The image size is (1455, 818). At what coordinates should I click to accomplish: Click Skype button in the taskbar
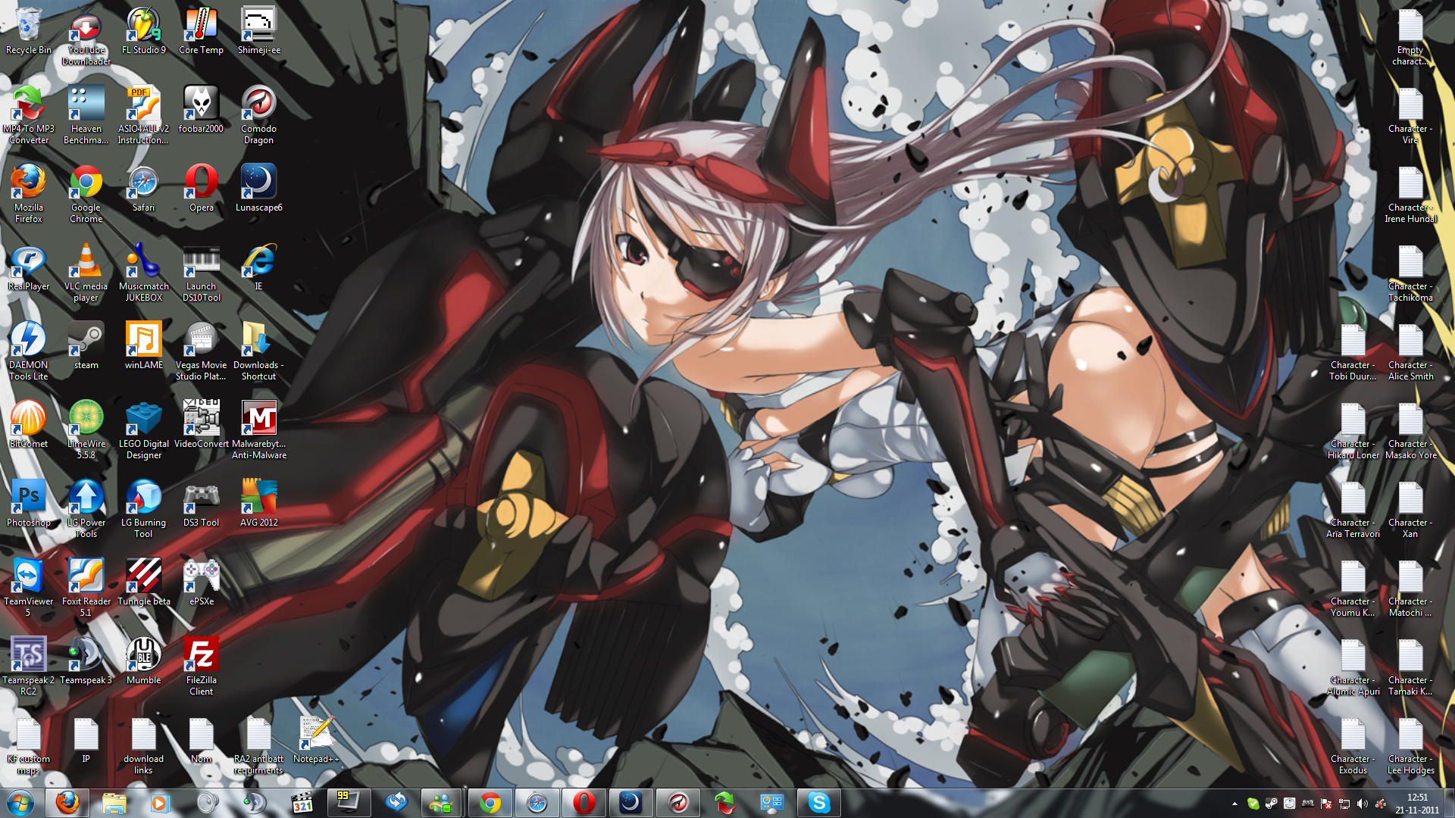[819, 803]
